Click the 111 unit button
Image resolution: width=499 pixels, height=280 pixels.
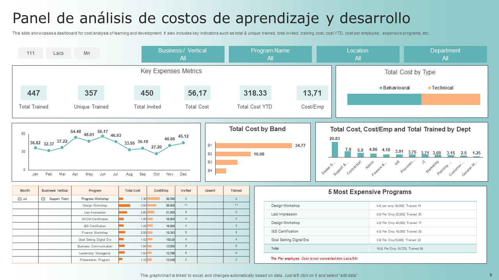coord(30,53)
